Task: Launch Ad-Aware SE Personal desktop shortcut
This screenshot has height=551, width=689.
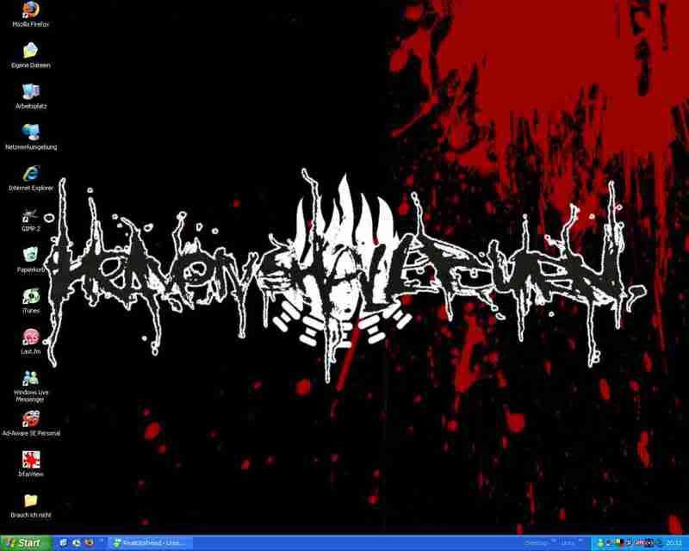Action: 31,424
